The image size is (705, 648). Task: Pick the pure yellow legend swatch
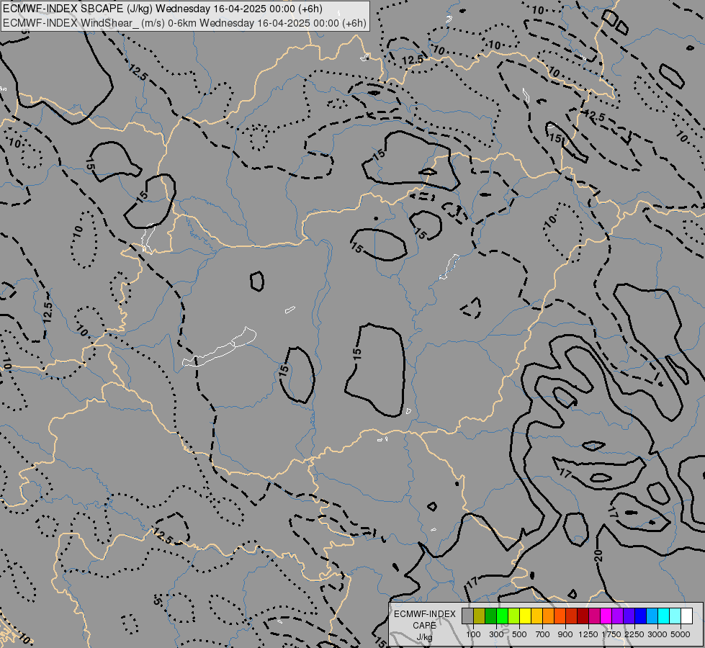[x=525, y=616]
